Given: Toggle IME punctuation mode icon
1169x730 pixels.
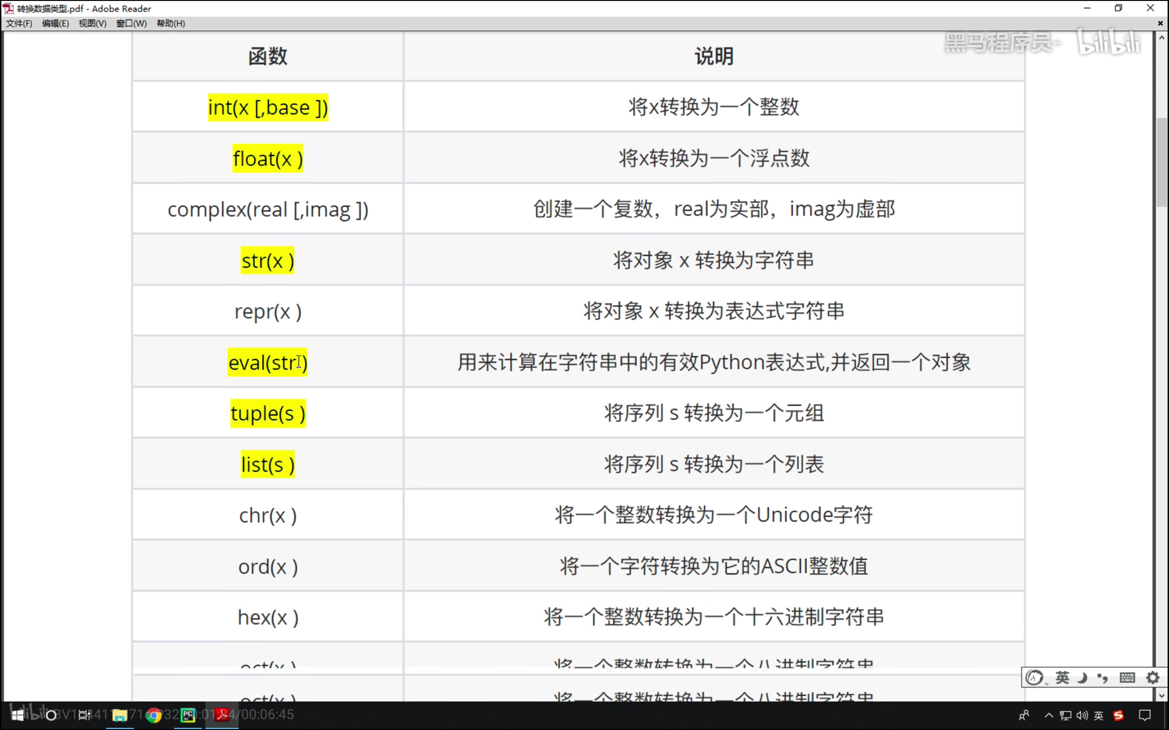Looking at the screenshot, I should [x=1103, y=678].
